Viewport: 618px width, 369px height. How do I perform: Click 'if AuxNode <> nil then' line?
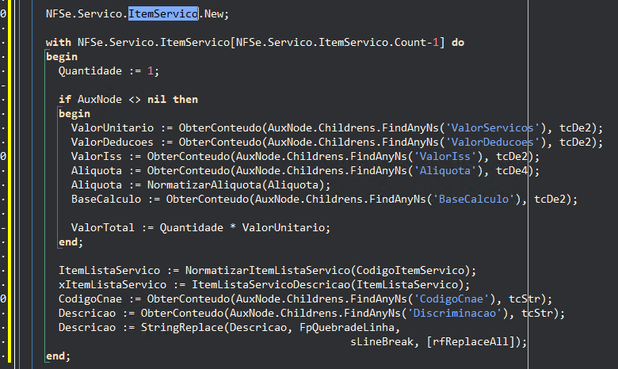(x=128, y=99)
